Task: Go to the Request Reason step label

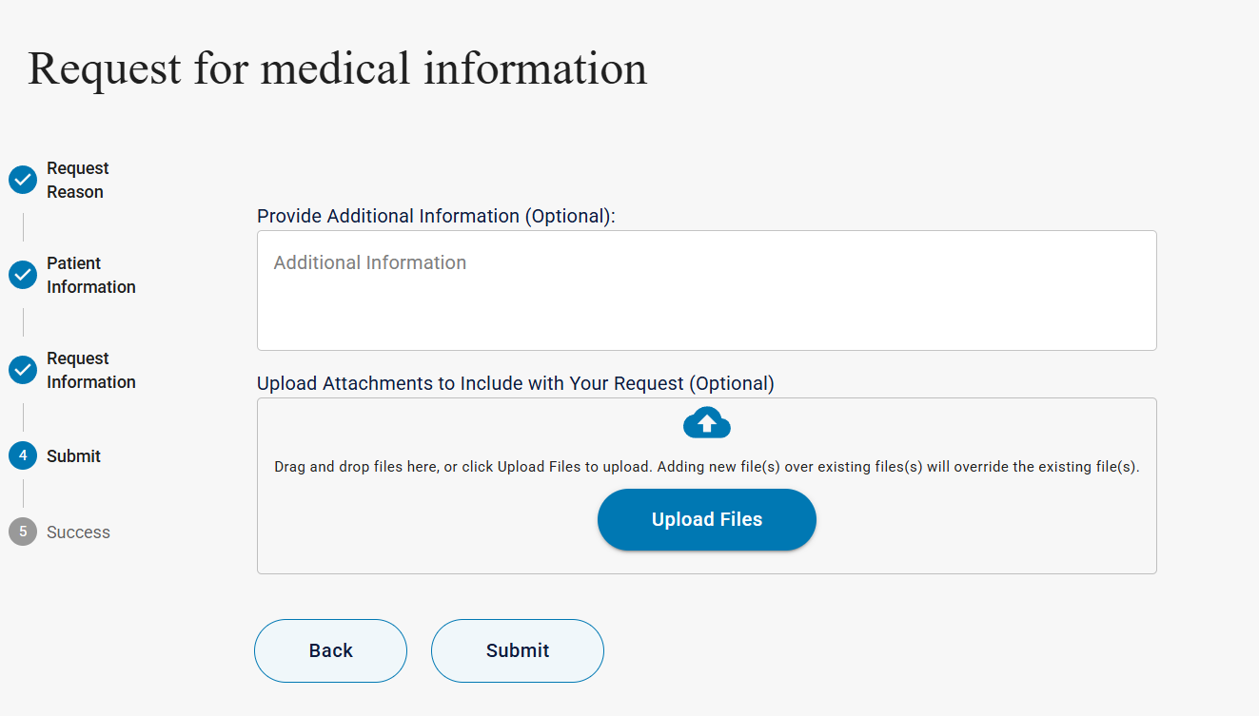Action: click(77, 180)
